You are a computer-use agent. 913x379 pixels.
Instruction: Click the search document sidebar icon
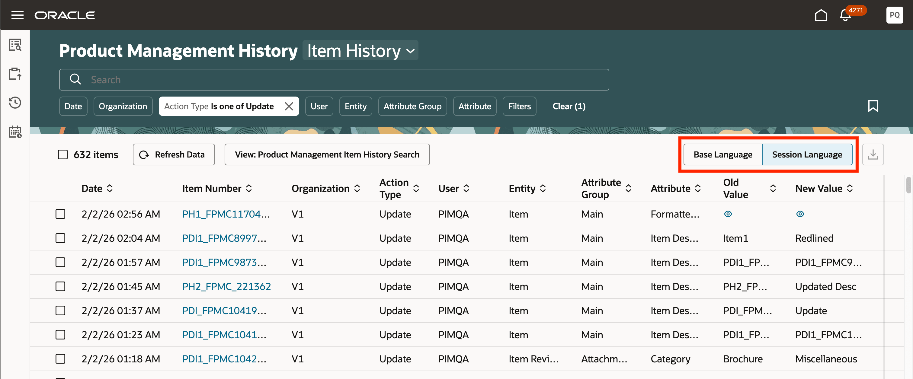(x=15, y=45)
